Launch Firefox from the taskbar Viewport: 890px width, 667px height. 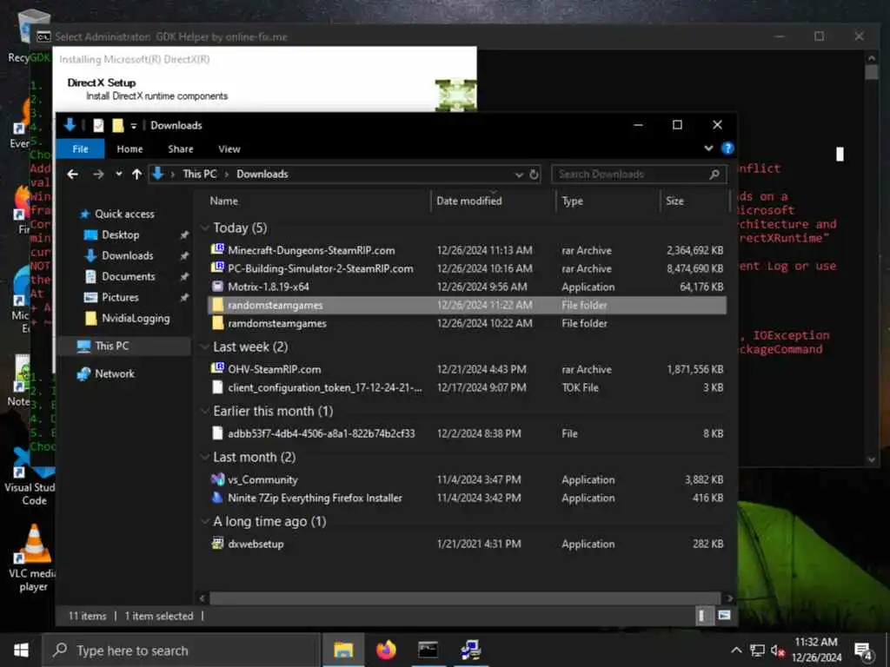(386, 650)
